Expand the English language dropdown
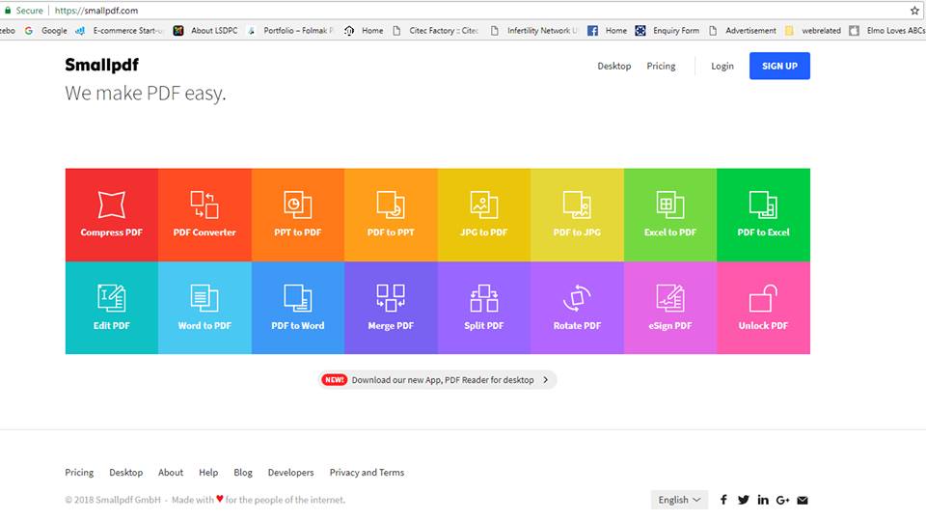The height and width of the screenshot is (520, 926). pos(679,500)
